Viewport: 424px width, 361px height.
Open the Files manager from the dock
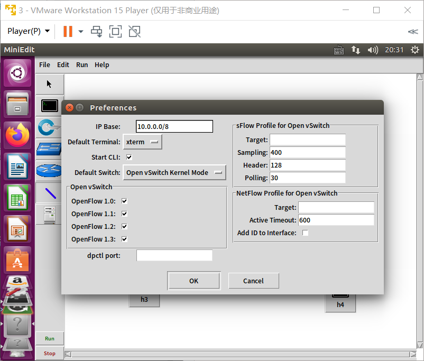point(17,104)
